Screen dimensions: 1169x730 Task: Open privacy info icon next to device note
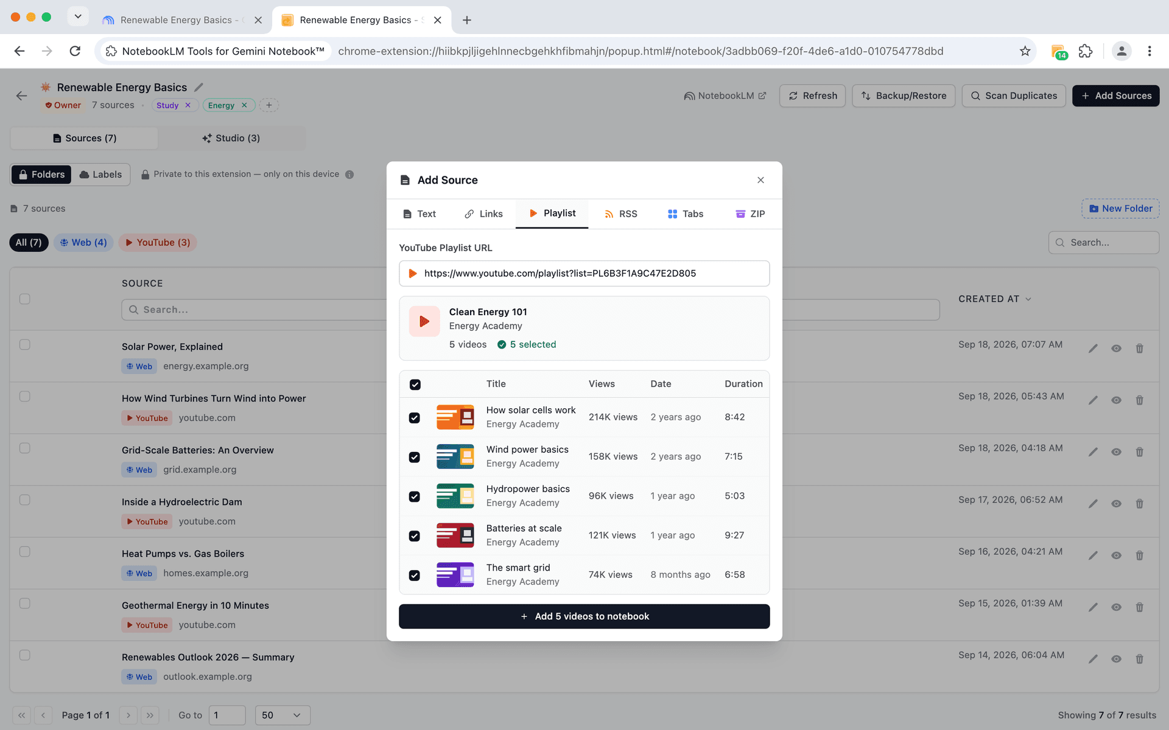pyautogui.click(x=349, y=175)
